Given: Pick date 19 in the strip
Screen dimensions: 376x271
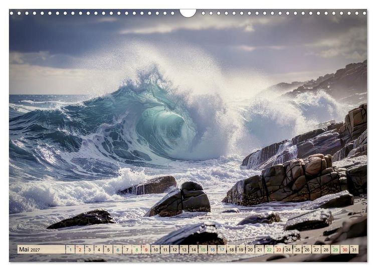Looking at the screenshot, I should (x=241, y=249).
